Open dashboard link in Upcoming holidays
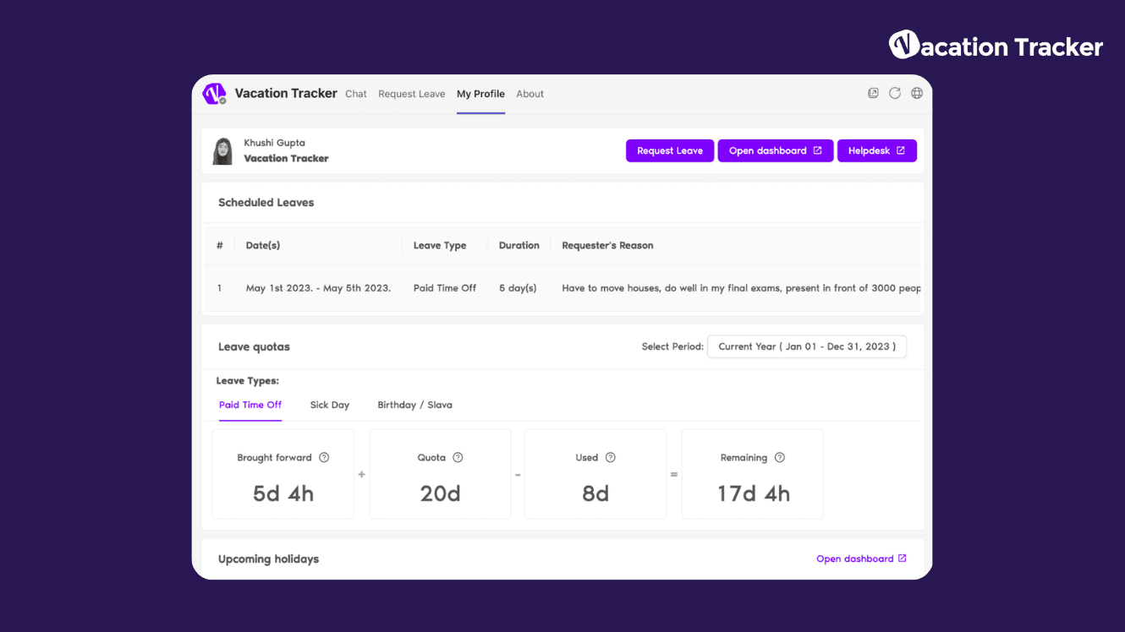Image resolution: width=1125 pixels, height=632 pixels. (x=861, y=558)
